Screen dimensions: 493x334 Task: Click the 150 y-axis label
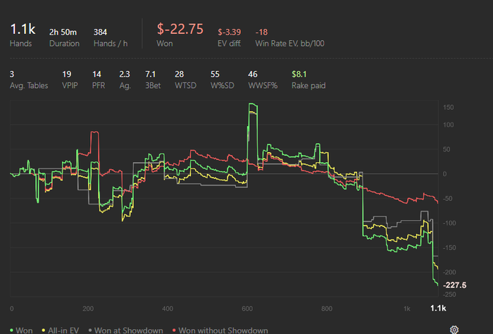[x=448, y=107]
